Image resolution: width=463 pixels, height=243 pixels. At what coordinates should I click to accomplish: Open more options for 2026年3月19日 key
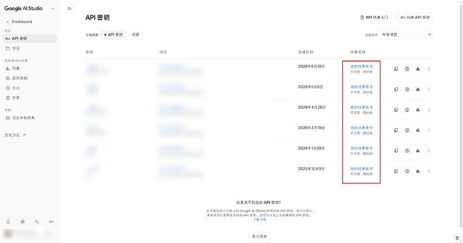point(429,130)
